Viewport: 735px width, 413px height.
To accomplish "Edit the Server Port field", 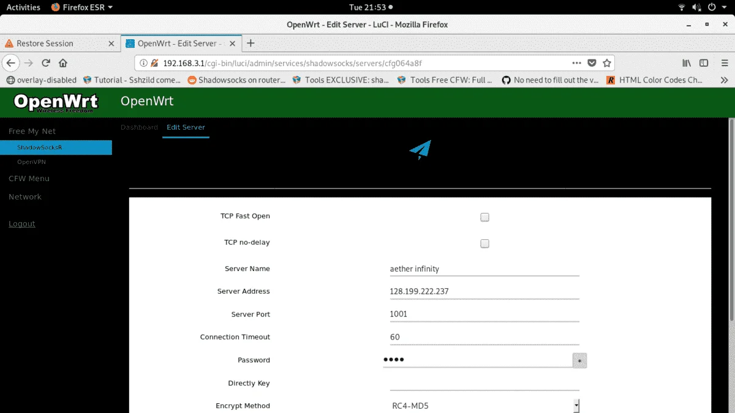I will pos(484,314).
